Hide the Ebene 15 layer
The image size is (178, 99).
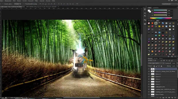coord(149,77)
